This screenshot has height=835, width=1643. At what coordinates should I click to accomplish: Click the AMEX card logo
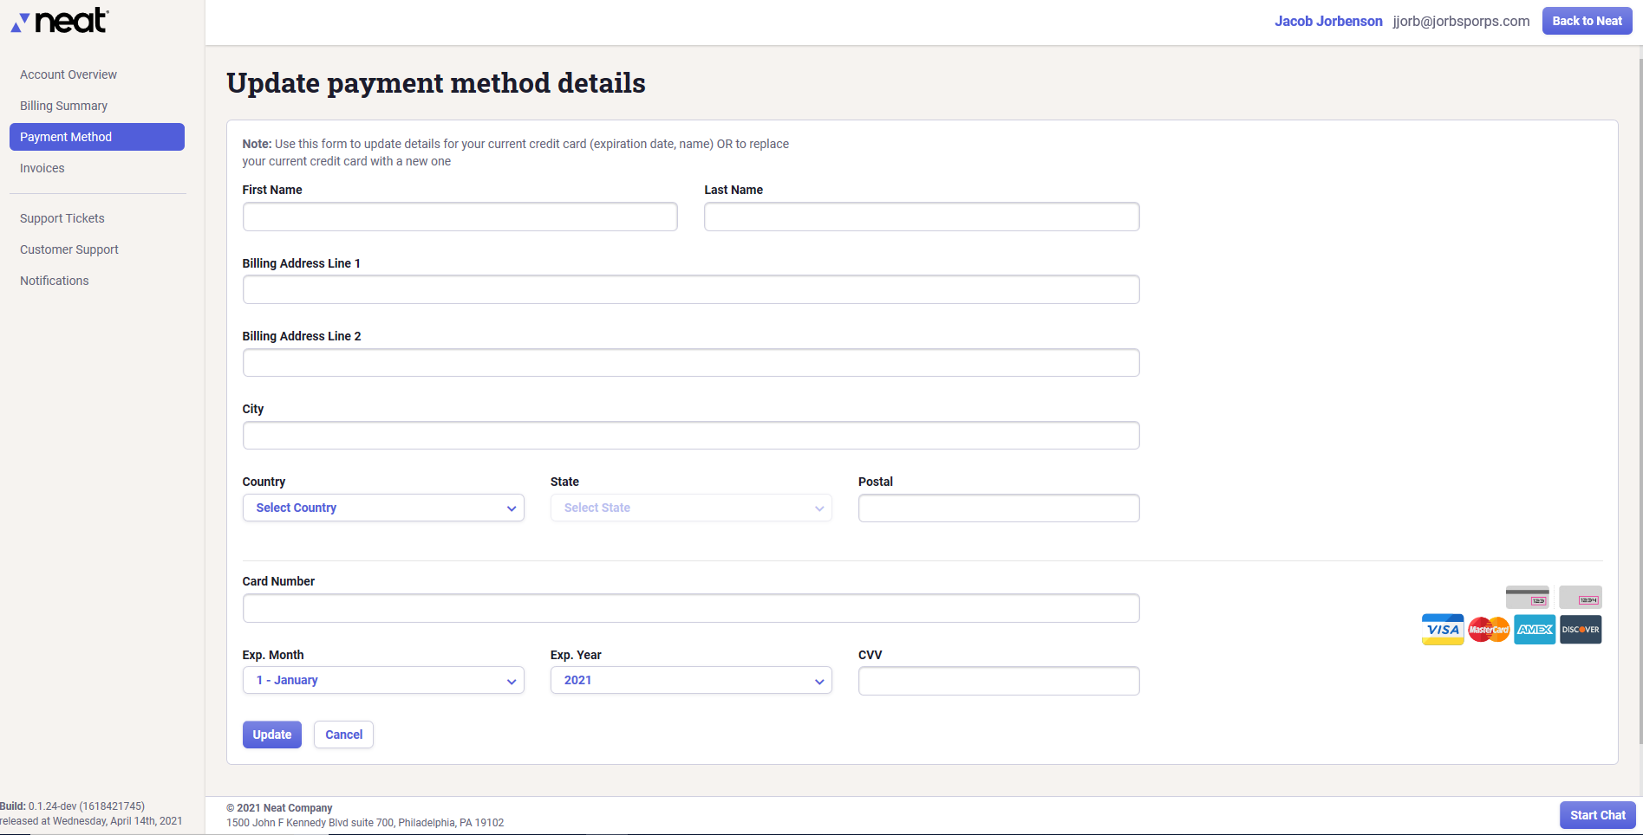(x=1535, y=630)
